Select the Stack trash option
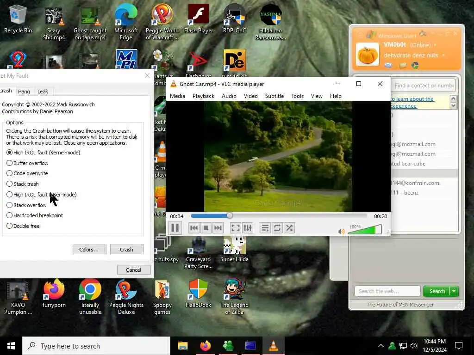Viewport: 474px width, 355px height. click(x=22, y=184)
